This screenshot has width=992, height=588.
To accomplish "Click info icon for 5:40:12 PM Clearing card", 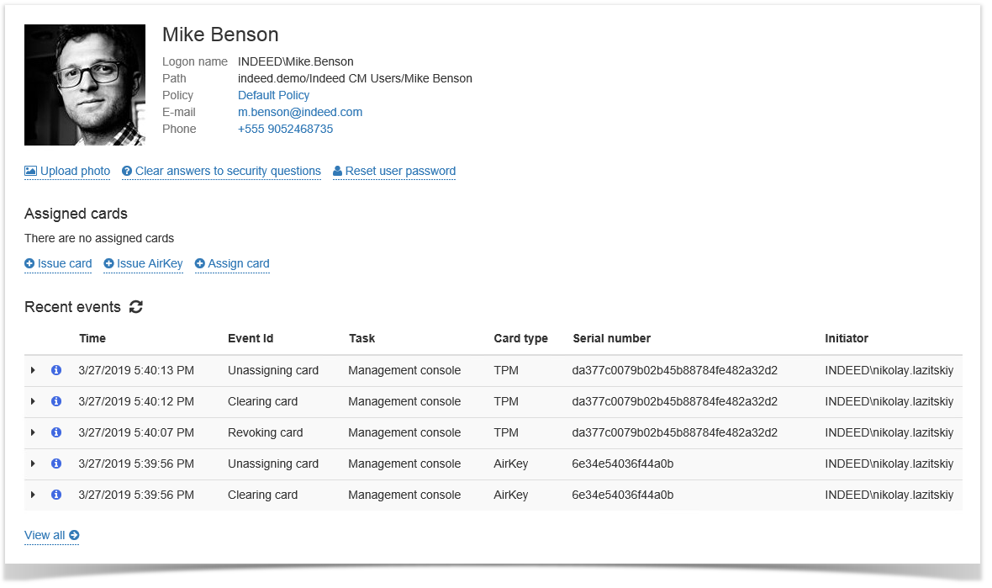I will pyautogui.click(x=56, y=401).
